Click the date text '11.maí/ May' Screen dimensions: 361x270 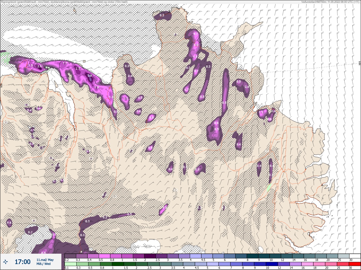coord(45,260)
